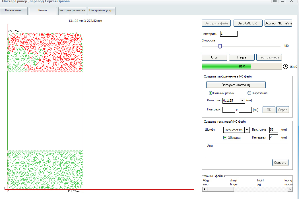
Task: Click the Trebuchet MS font box
Action: 234,130
